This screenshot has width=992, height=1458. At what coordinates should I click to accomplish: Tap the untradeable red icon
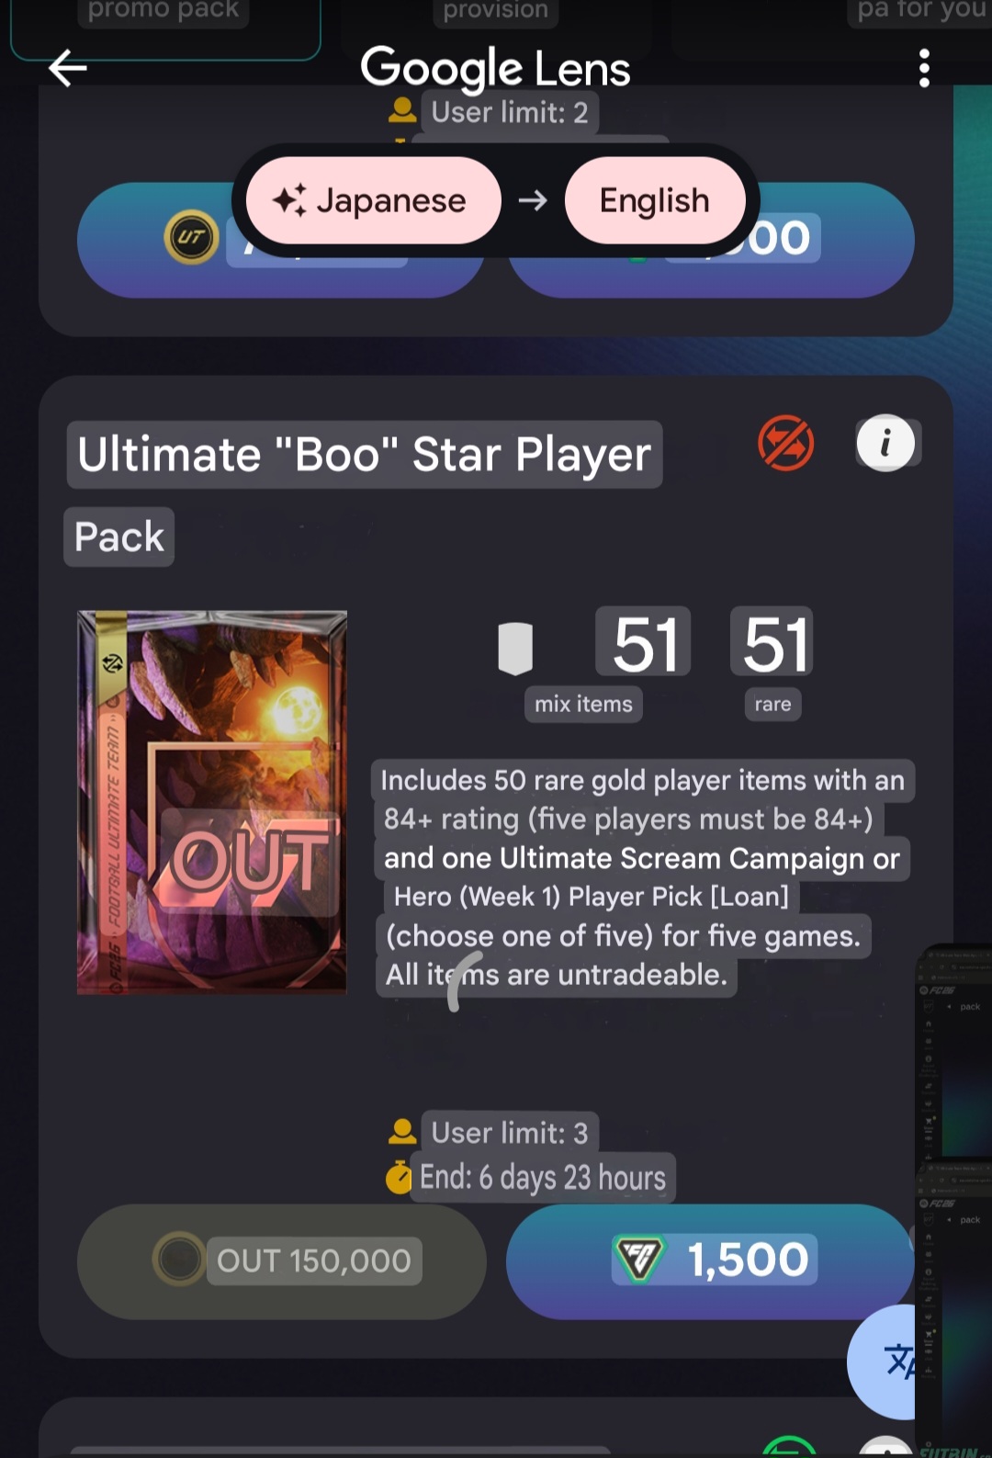[785, 443]
